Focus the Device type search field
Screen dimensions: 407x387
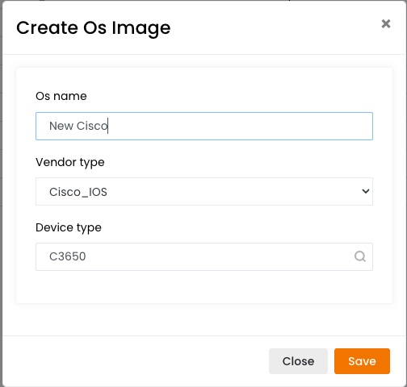click(204, 256)
